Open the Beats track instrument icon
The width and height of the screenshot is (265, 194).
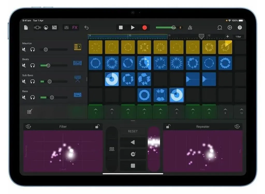click(78, 63)
